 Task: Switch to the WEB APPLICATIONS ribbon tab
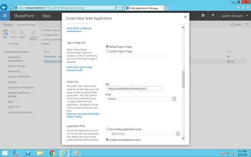26,25
